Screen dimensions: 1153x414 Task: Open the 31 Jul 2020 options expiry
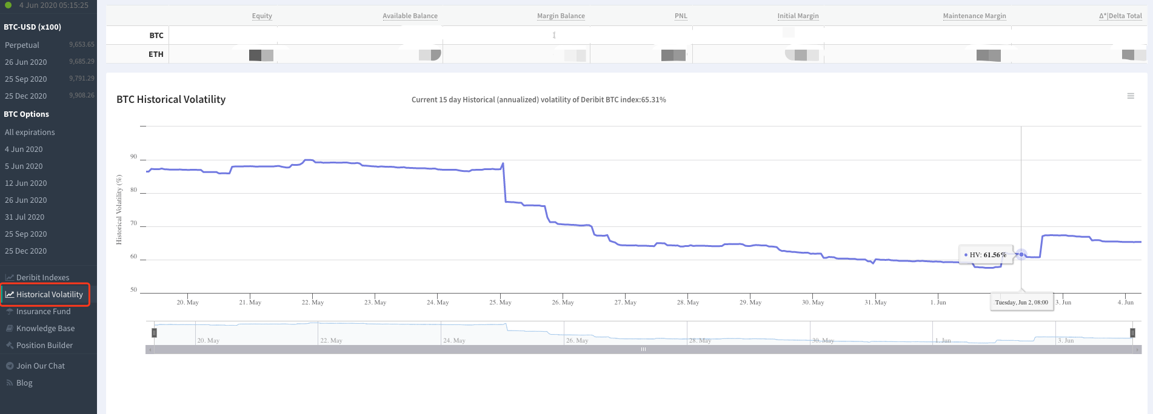tap(24, 217)
